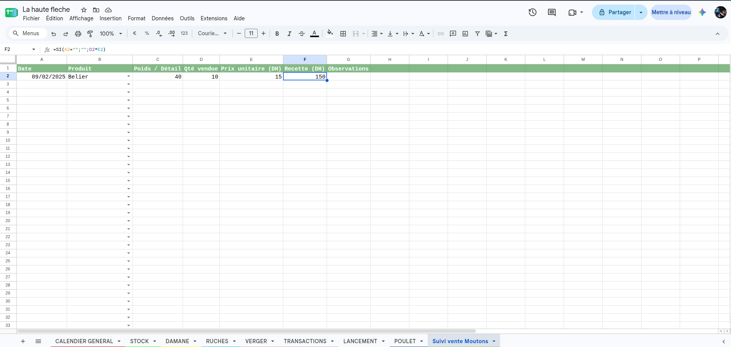Toggle strikethrough formatting
The image size is (731, 347).
coord(302,34)
